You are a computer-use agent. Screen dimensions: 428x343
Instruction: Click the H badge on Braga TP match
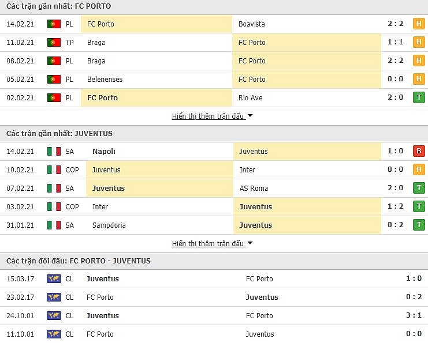[418, 43]
